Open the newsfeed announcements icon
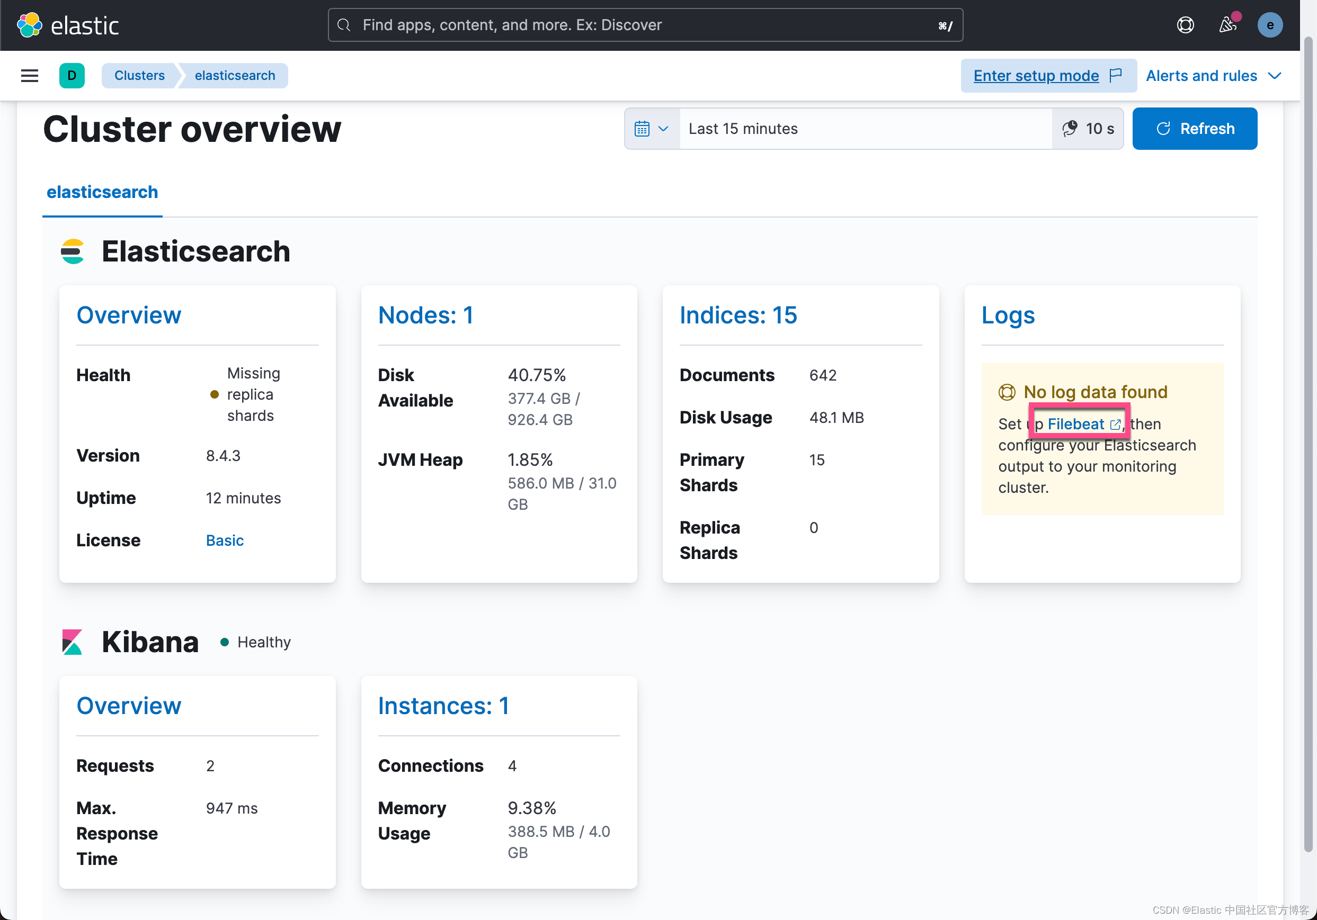This screenshot has width=1317, height=920. (x=1227, y=25)
